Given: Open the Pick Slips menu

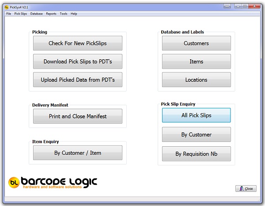Looking at the screenshot, I should 21,14.
